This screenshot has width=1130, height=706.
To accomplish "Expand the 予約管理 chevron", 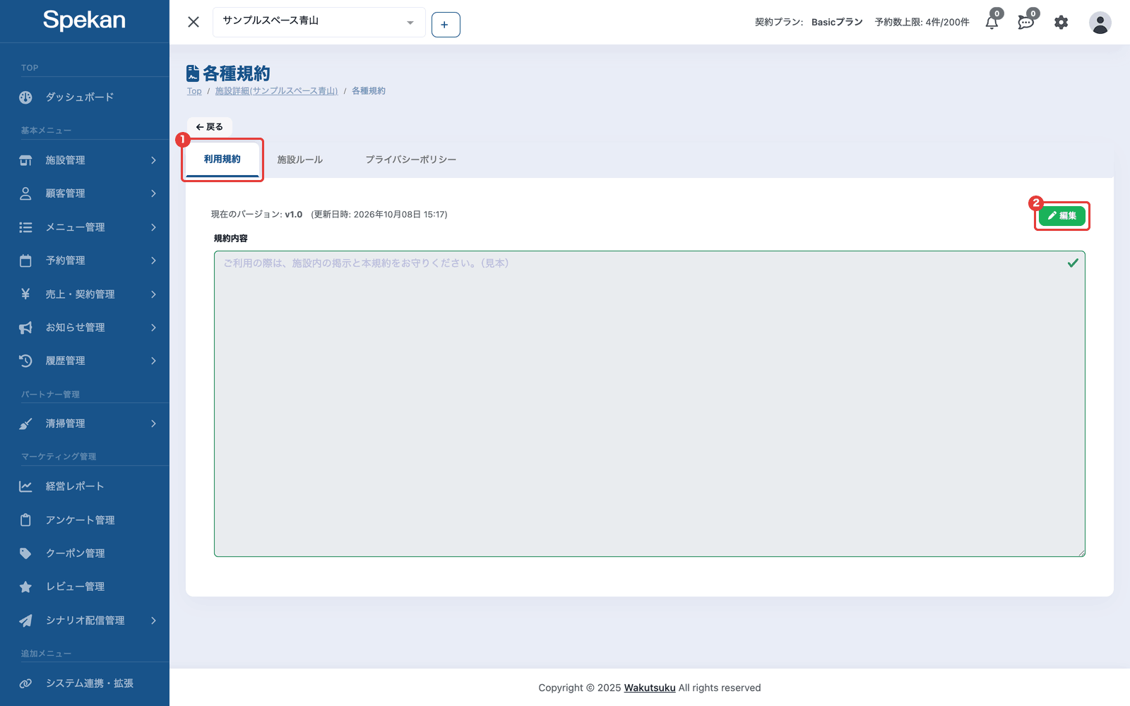I will pyautogui.click(x=153, y=261).
